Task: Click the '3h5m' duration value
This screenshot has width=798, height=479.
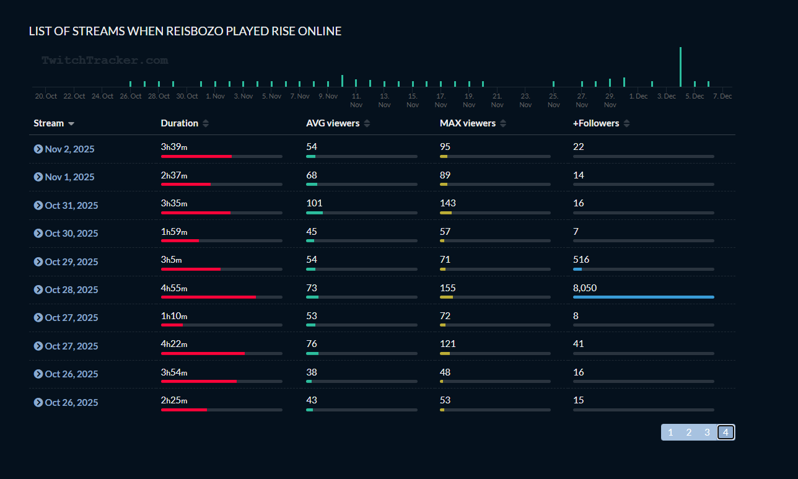Action: (x=172, y=260)
